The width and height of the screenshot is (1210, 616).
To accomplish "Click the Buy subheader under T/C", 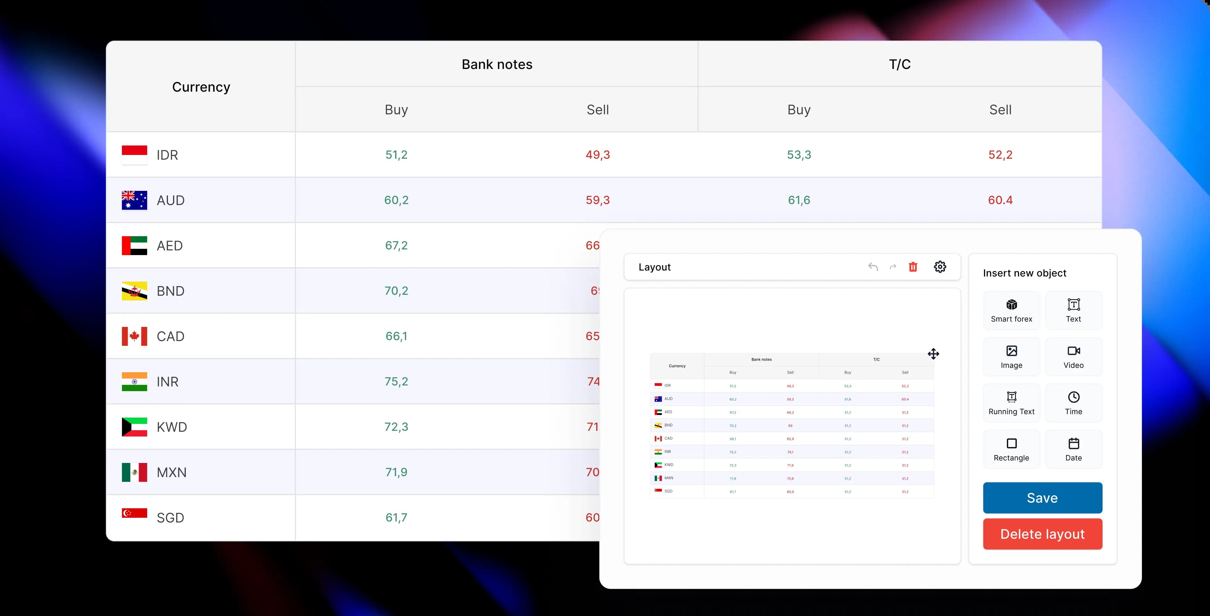I will pos(798,109).
